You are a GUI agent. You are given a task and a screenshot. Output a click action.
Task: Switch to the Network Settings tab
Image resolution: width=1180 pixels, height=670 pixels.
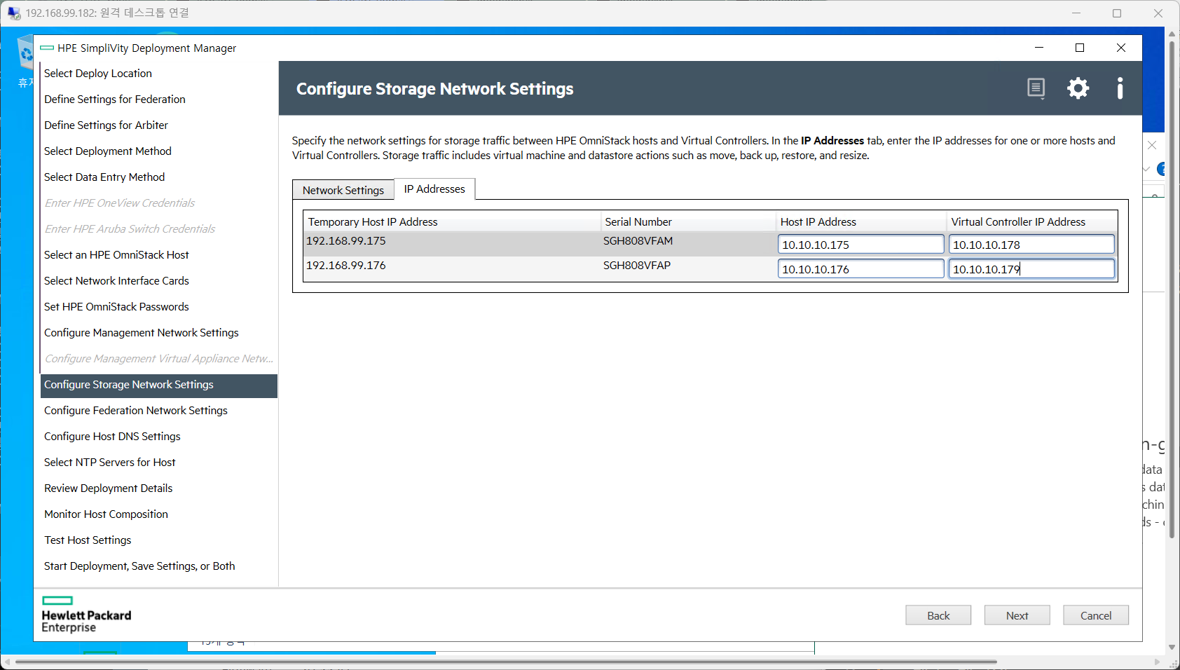tap(343, 190)
